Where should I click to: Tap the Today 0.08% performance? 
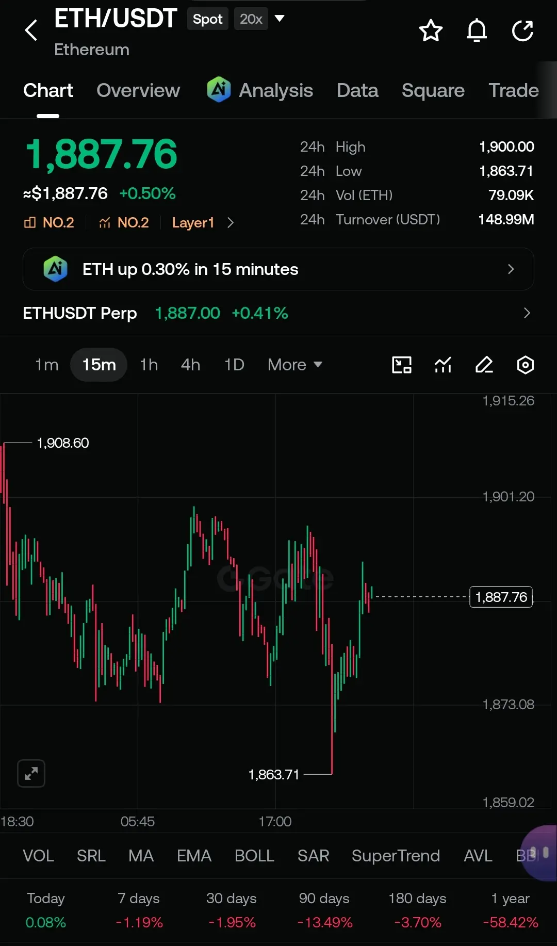point(45,910)
